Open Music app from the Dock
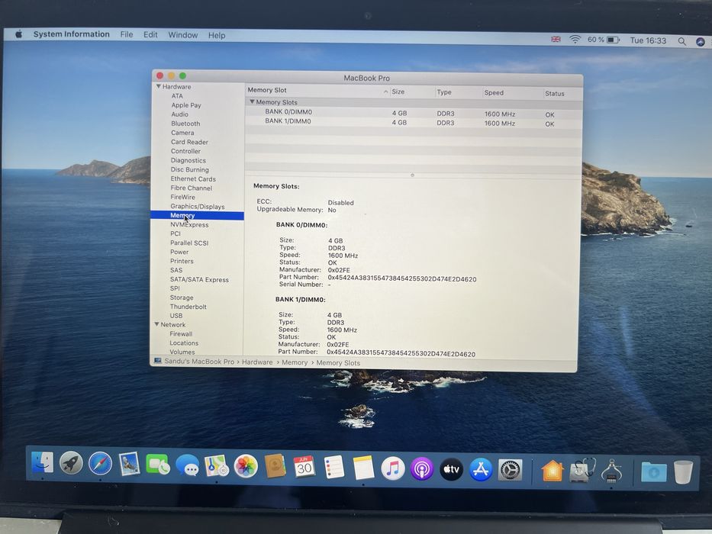This screenshot has height=534, width=712. point(393,468)
